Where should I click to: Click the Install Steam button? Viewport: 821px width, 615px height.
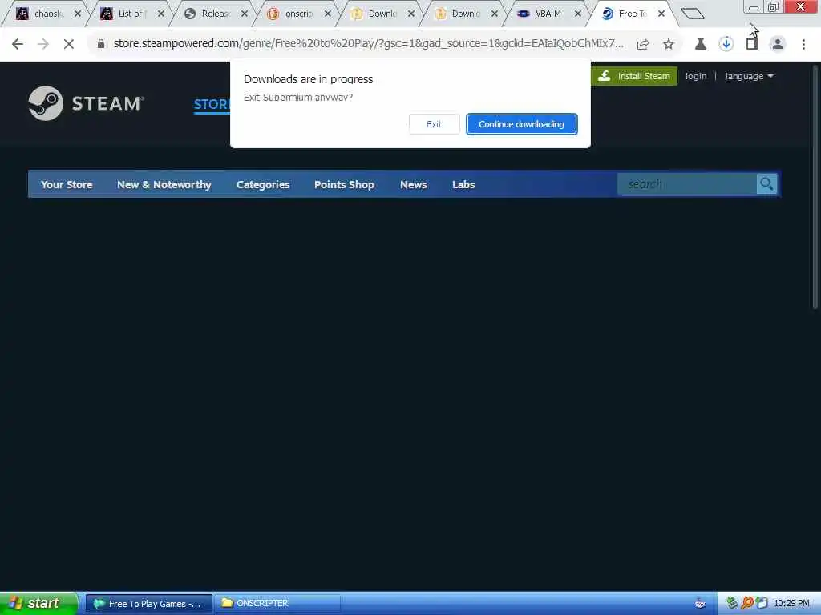click(634, 76)
